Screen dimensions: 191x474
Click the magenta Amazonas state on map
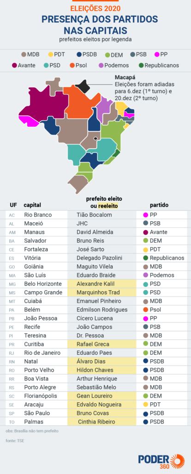[x=42, y=103]
